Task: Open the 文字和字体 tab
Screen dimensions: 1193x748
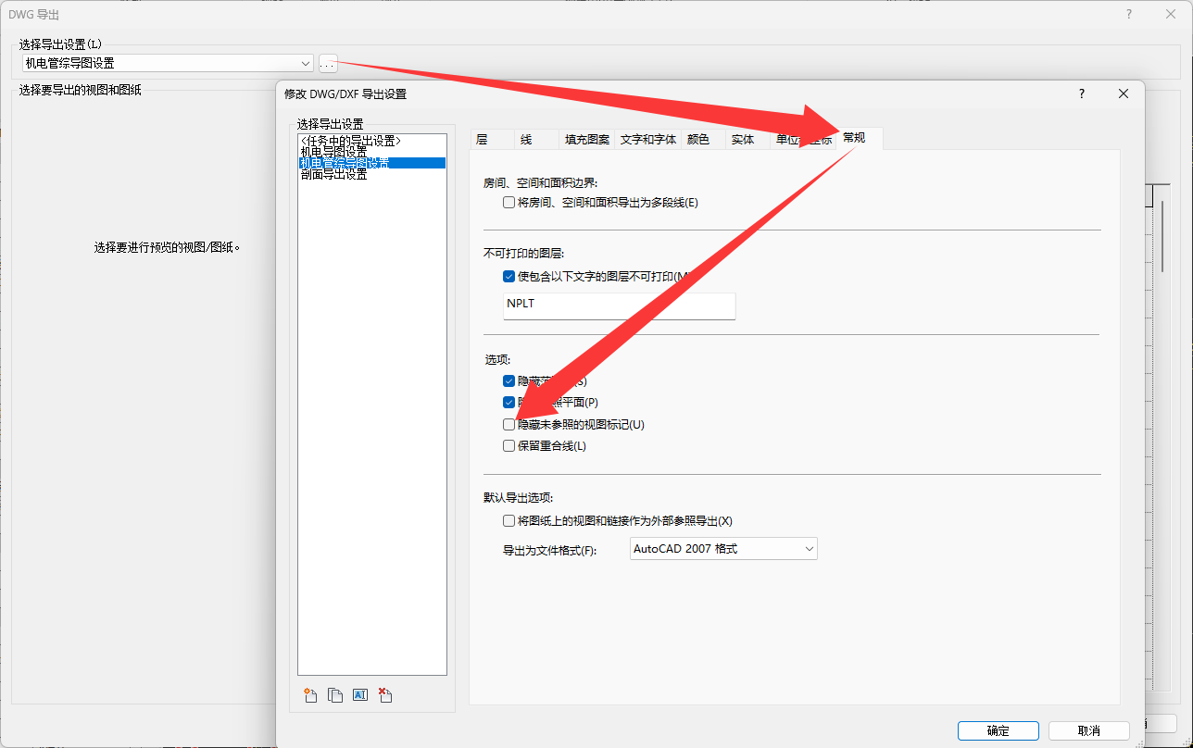Action: (x=648, y=139)
